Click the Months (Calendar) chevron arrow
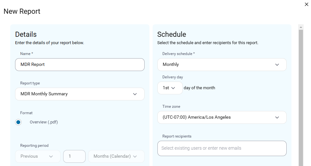311x166 pixels. click(135, 156)
